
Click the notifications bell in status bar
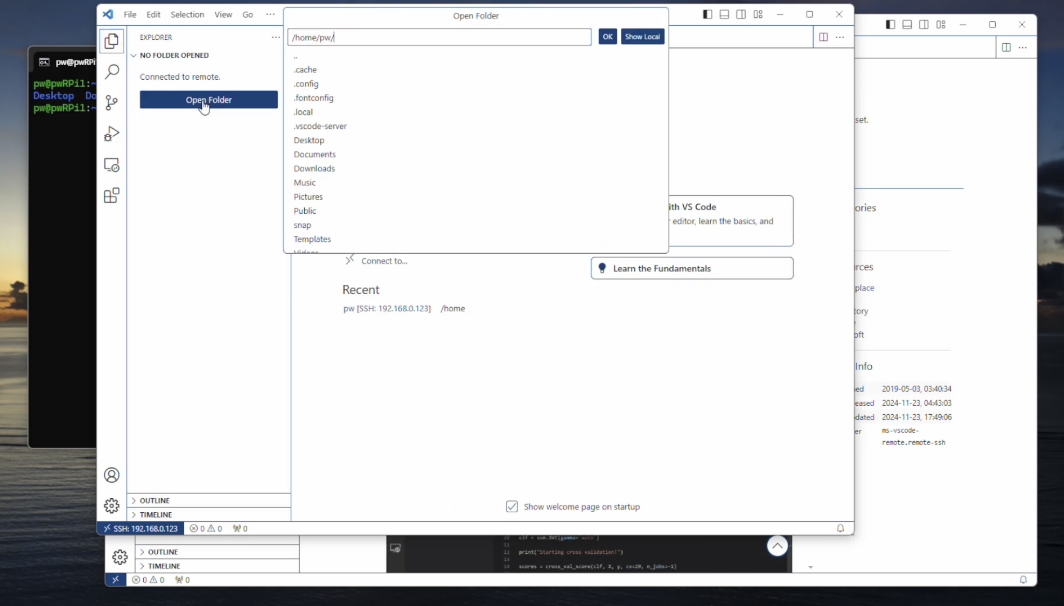pos(840,528)
